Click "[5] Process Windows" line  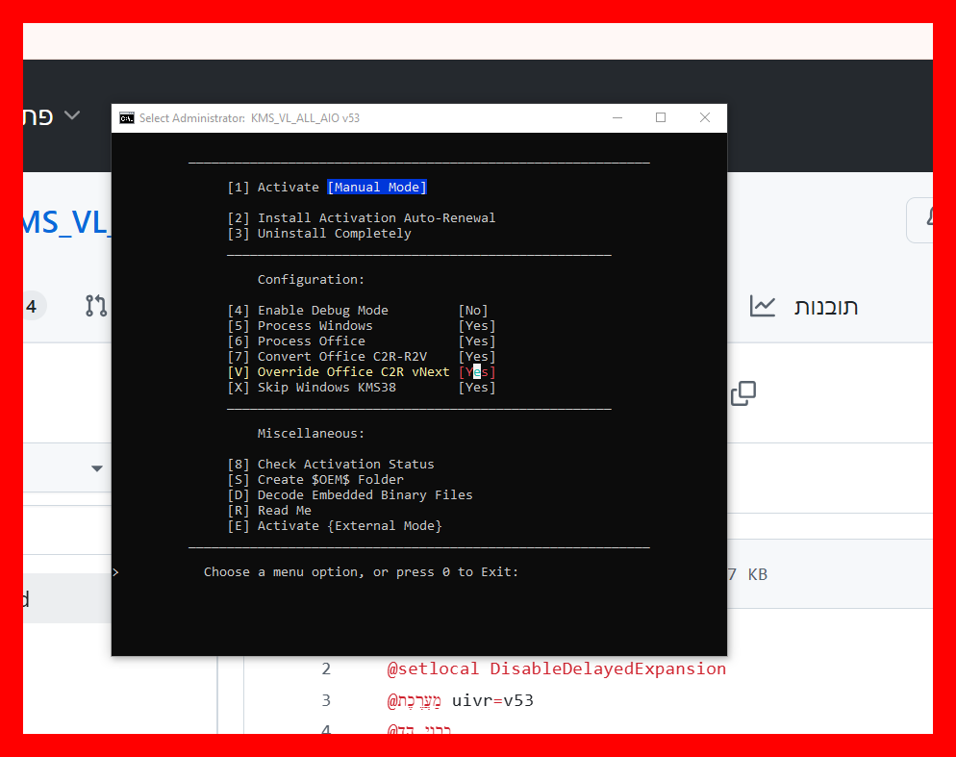(x=300, y=326)
